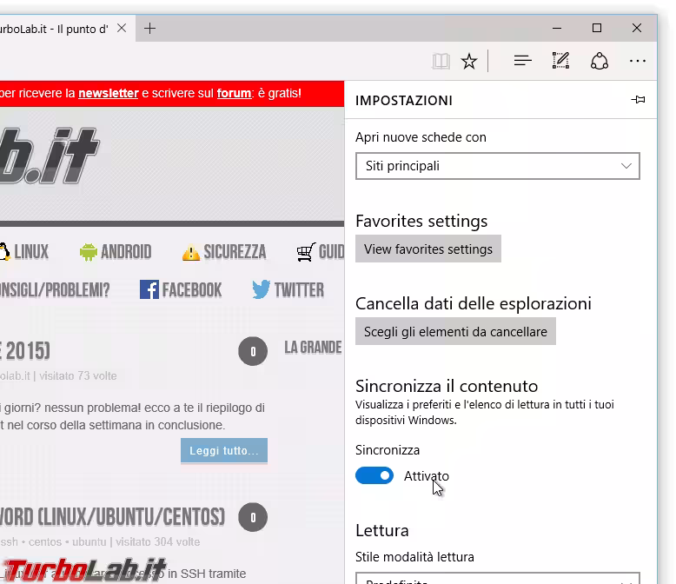The width and height of the screenshot is (676, 584).
Task: Click the Linux penguin icon
Action: [4, 252]
